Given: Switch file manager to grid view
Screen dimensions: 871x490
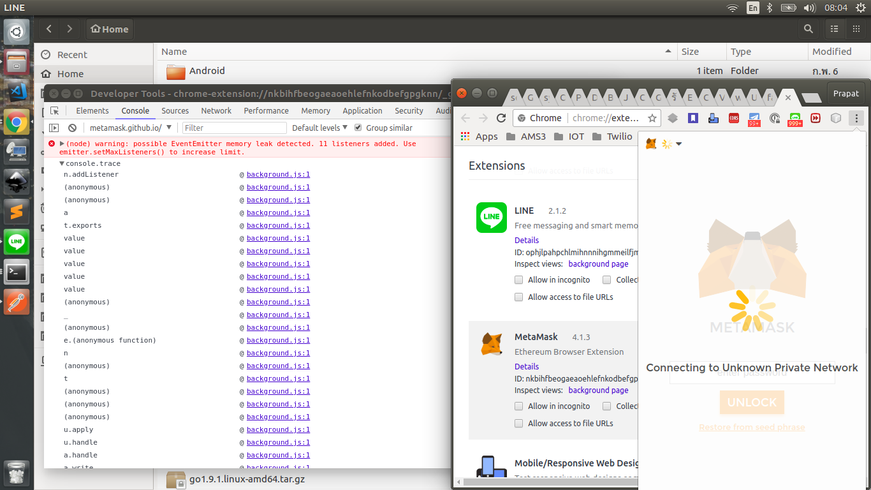Looking at the screenshot, I should point(856,29).
